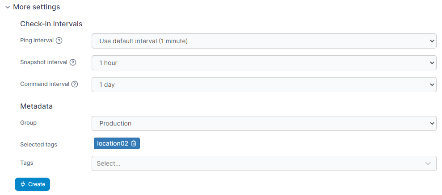Click the Snapshot interval label

click(44, 62)
